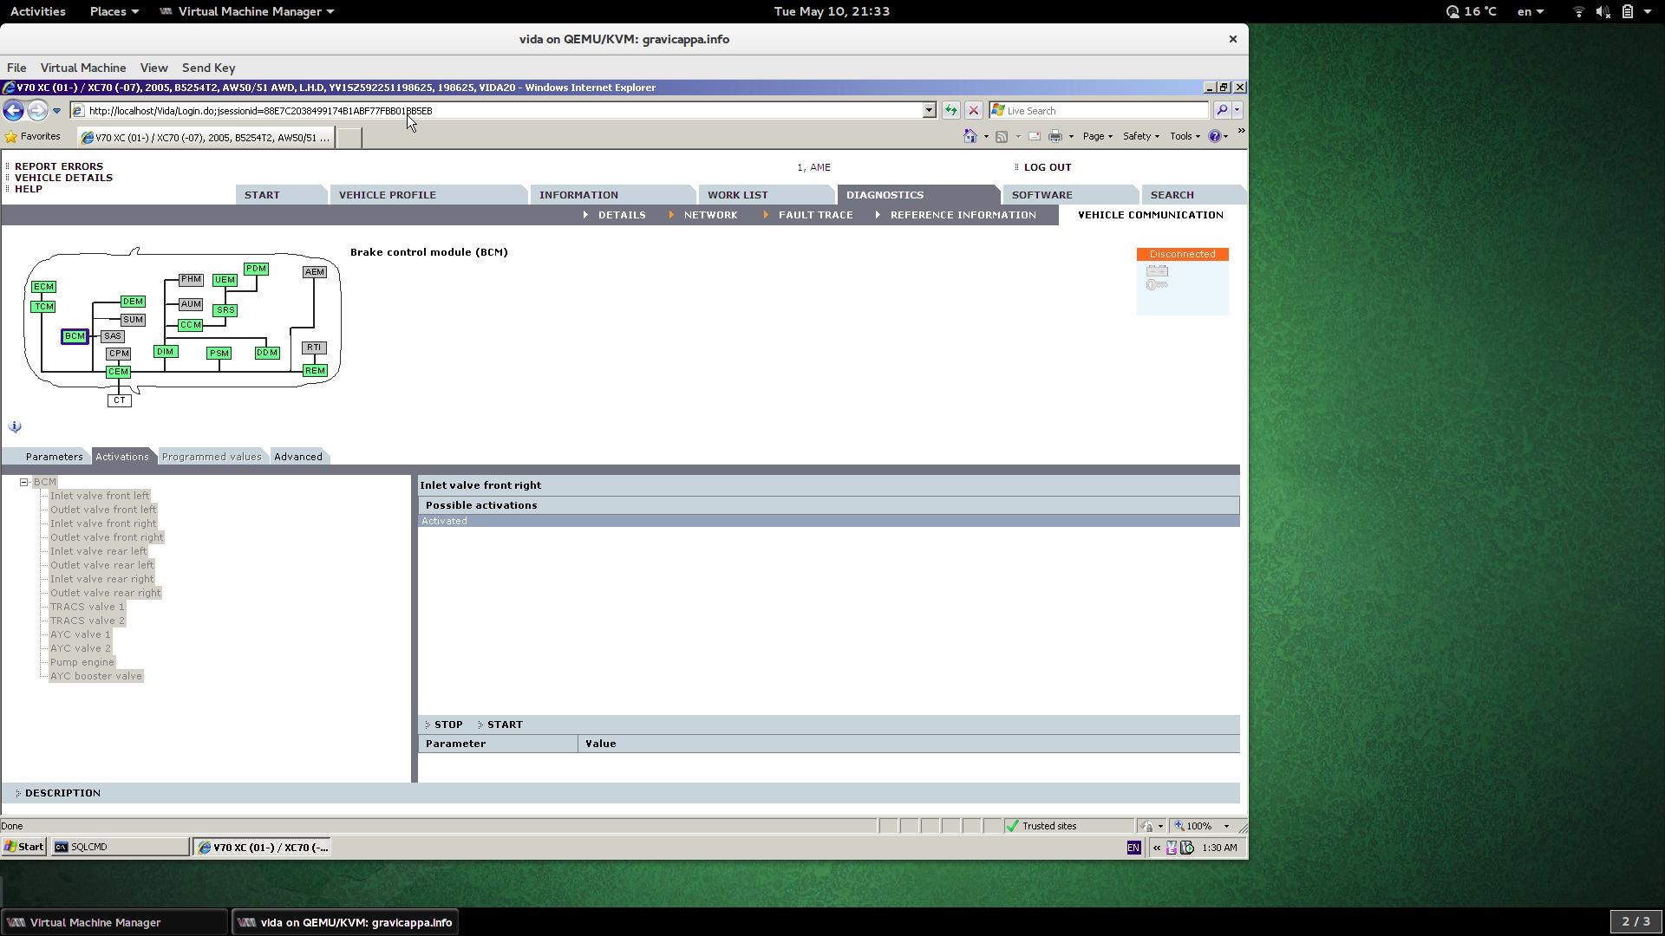Expand the BCM tree node in parameters list

pyautogui.click(x=24, y=481)
